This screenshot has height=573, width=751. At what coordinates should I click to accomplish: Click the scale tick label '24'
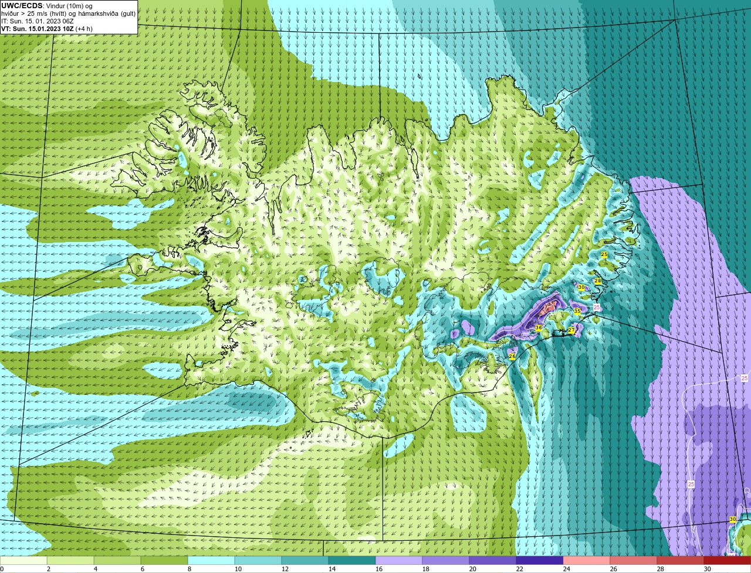[x=566, y=569]
